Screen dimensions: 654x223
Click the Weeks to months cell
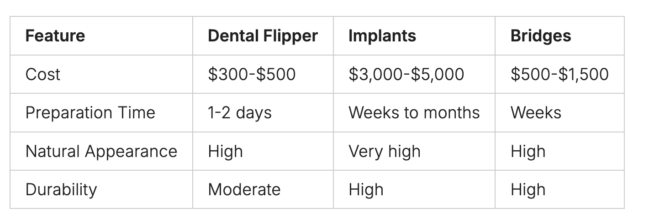(414, 112)
